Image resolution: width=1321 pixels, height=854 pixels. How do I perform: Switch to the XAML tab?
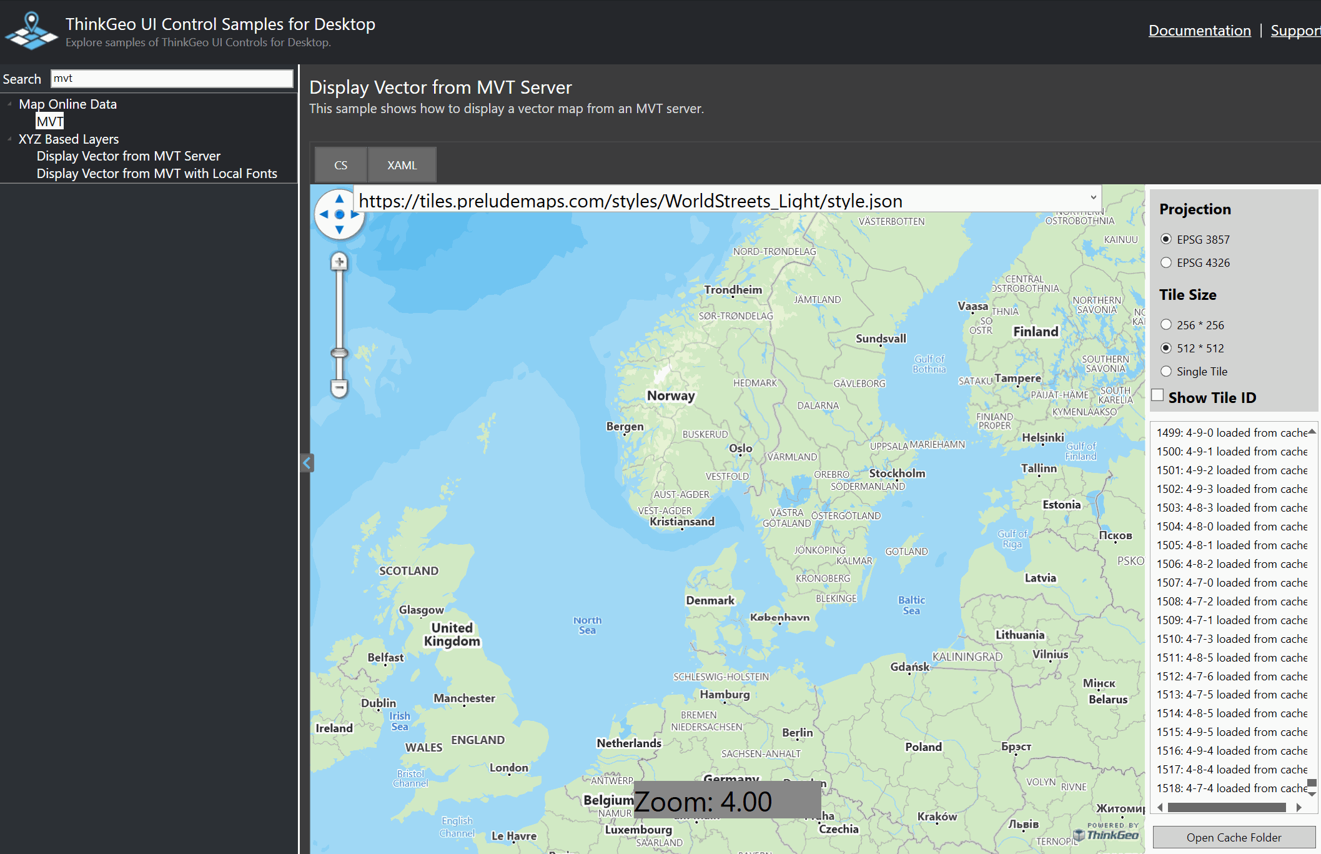[402, 166]
